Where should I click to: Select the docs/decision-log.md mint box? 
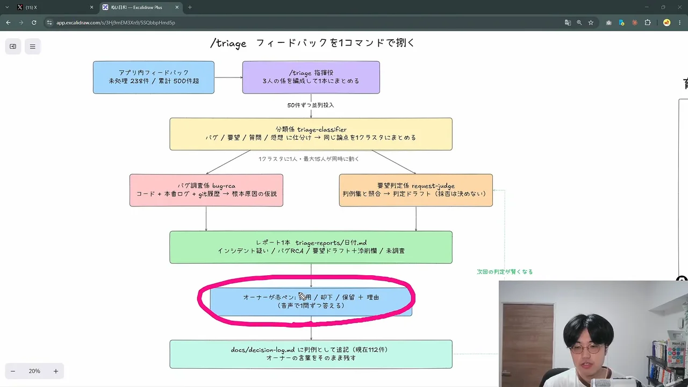coord(311,354)
